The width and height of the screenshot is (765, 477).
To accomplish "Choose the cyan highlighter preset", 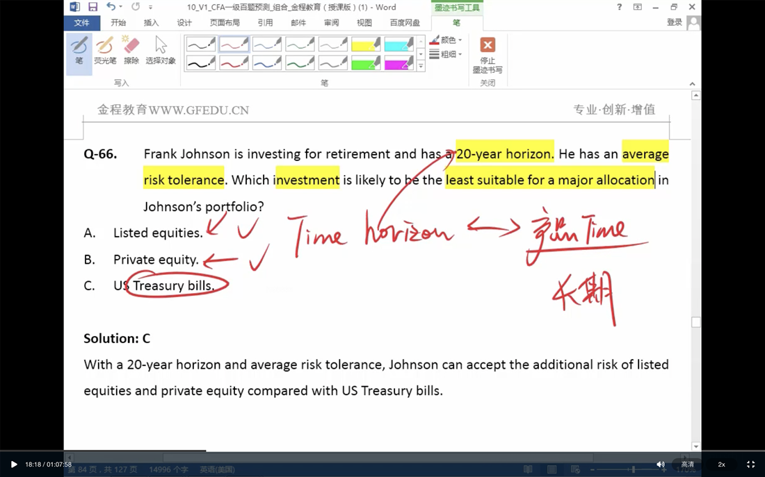I will tap(399, 44).
